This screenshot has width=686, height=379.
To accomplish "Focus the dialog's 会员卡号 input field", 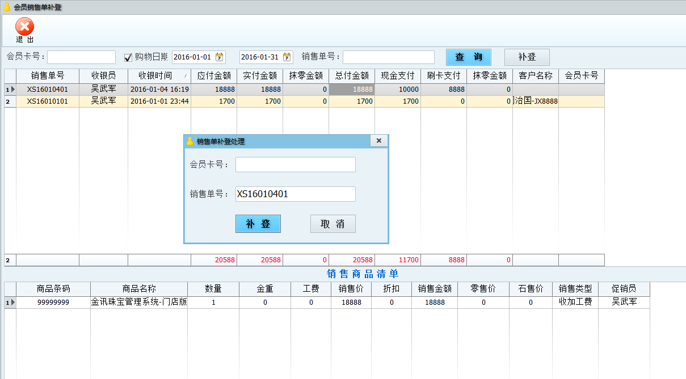I will click(295, 165).
